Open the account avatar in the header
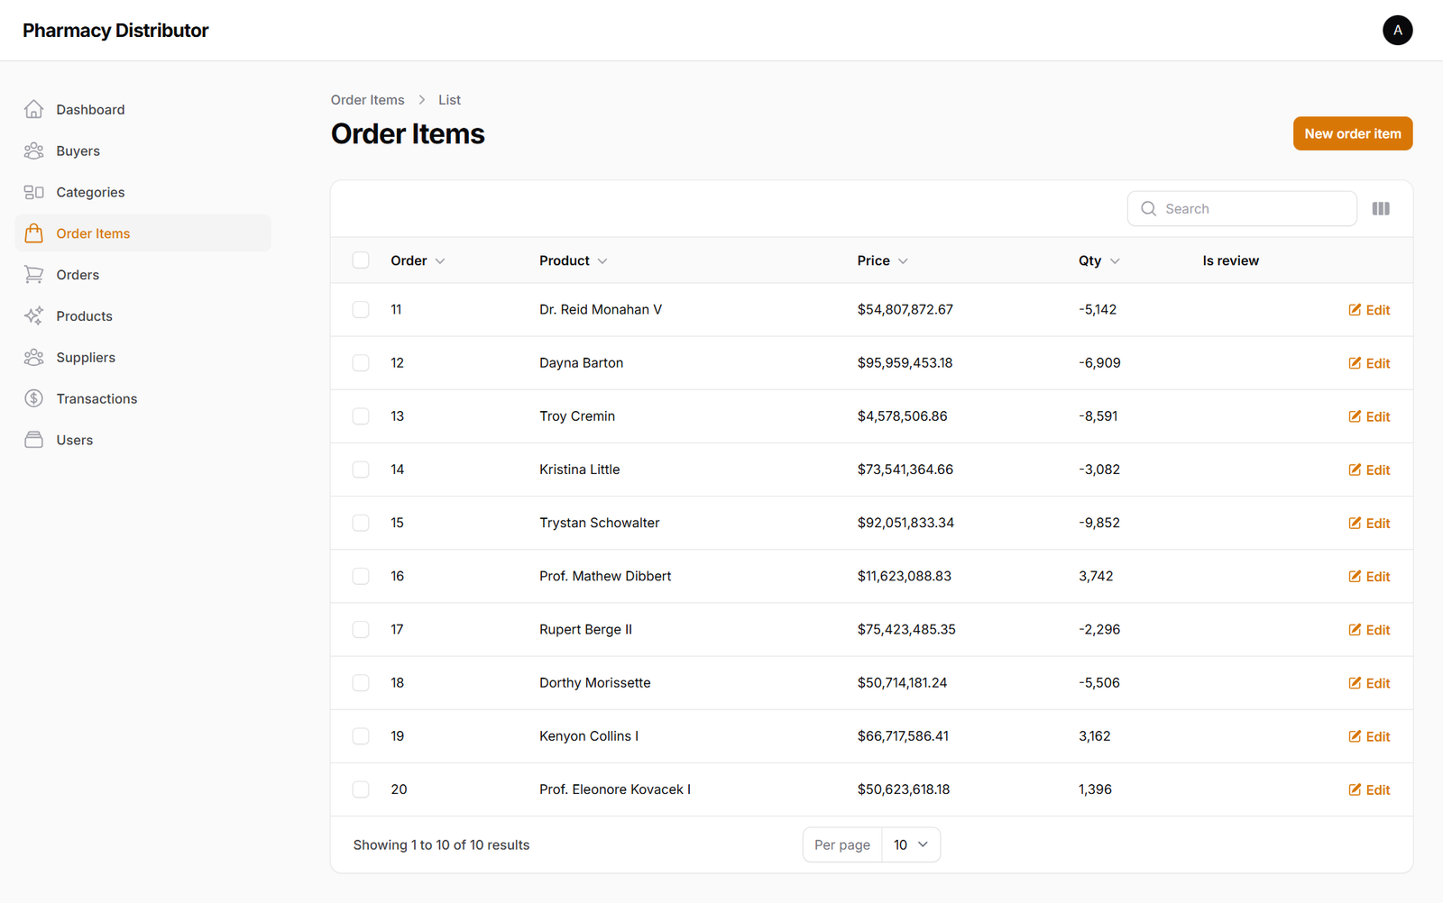1443x903 pixels. click(x=1397, y=30)
